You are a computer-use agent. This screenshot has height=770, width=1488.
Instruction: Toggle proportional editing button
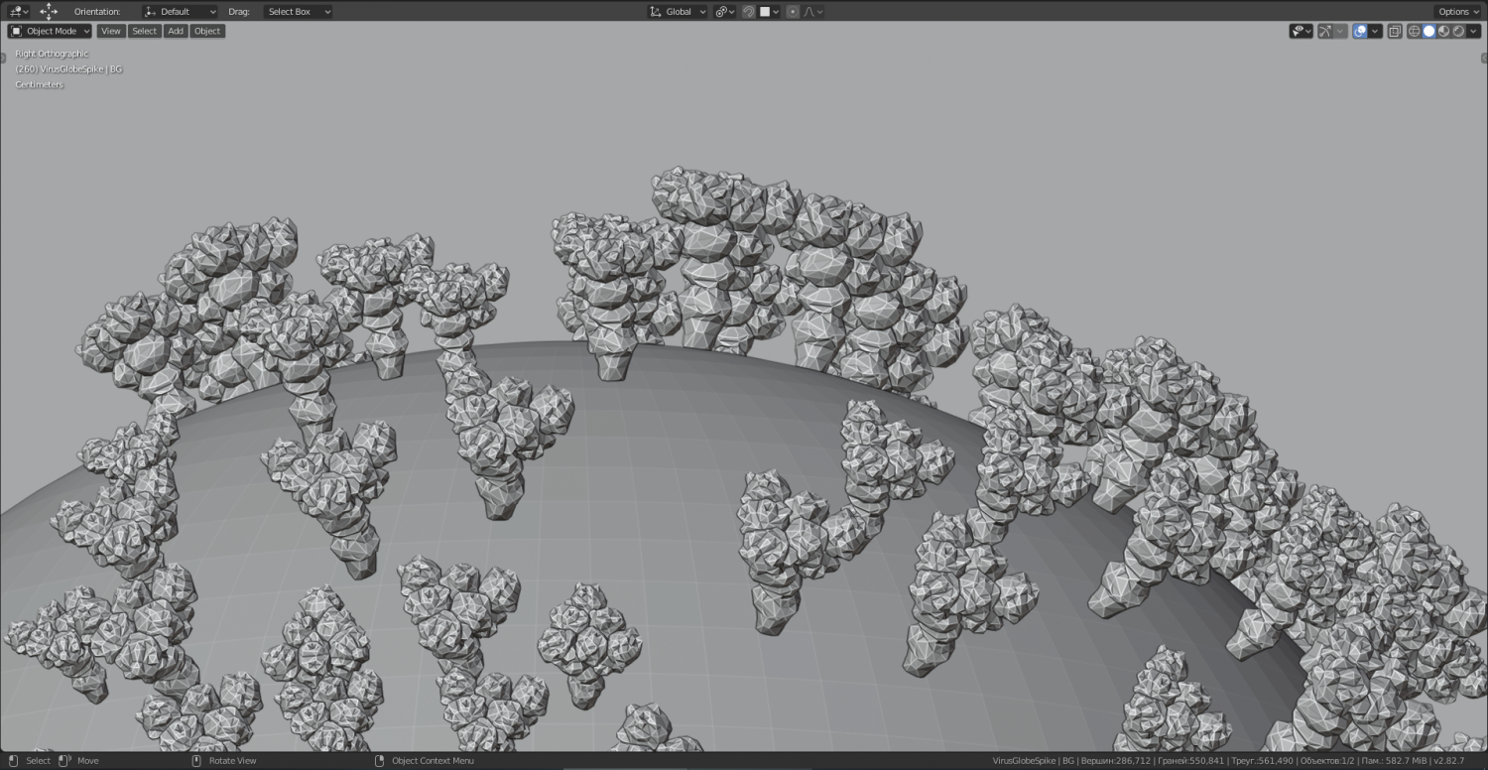(x=793, y=12)
